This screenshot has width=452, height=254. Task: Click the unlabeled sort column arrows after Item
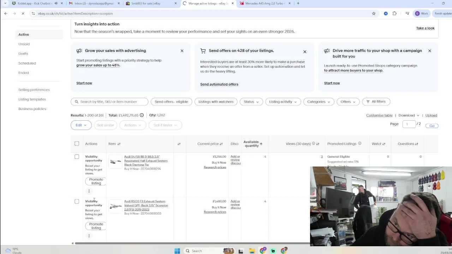[x=179, y=144]
